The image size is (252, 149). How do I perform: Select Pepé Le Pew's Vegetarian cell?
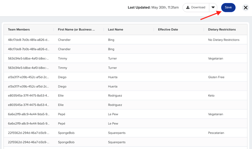coord(216,114)
